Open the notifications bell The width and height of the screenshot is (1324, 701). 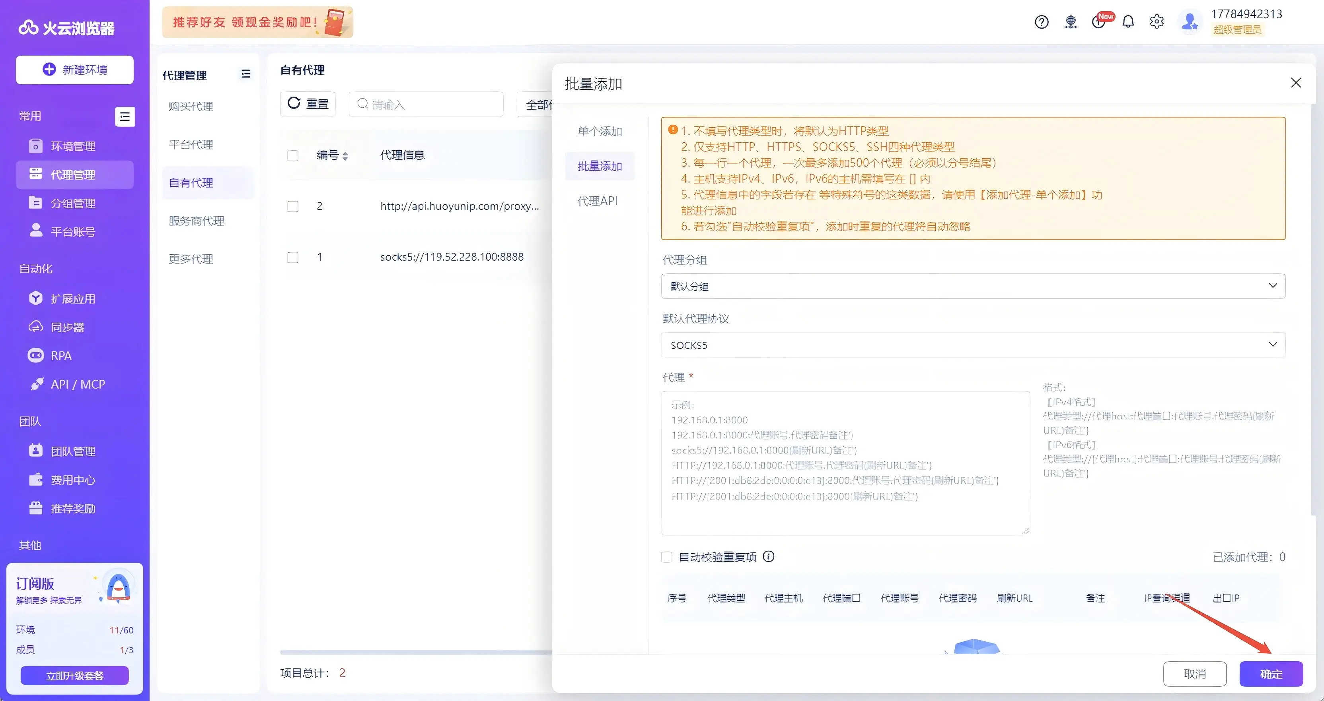tap(1127, 22)
